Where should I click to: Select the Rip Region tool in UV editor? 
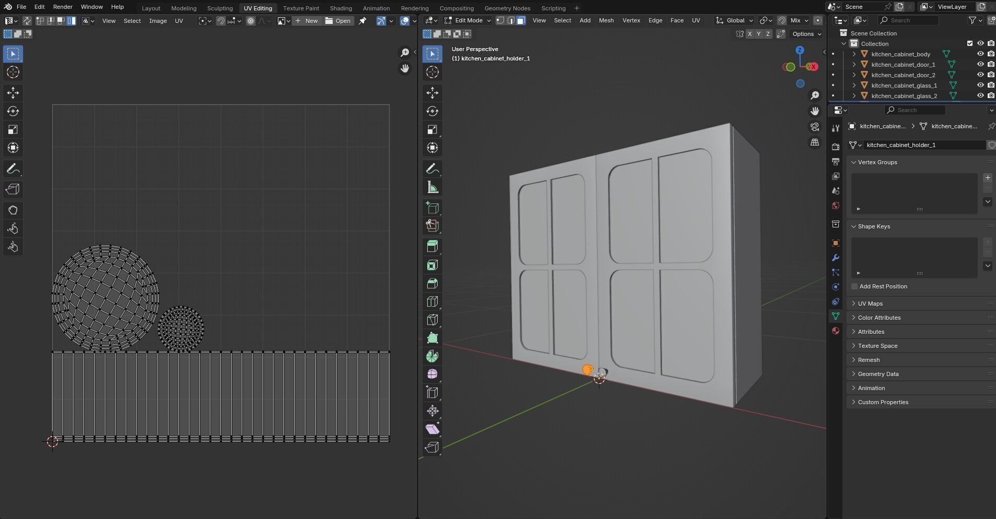pos(13,189)
